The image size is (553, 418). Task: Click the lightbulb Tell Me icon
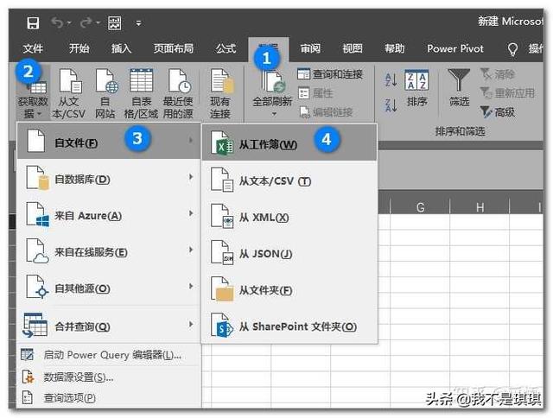click(512, 49)
